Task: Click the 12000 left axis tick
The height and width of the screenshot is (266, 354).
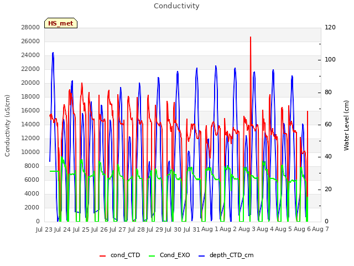Action: click(30, 138)
